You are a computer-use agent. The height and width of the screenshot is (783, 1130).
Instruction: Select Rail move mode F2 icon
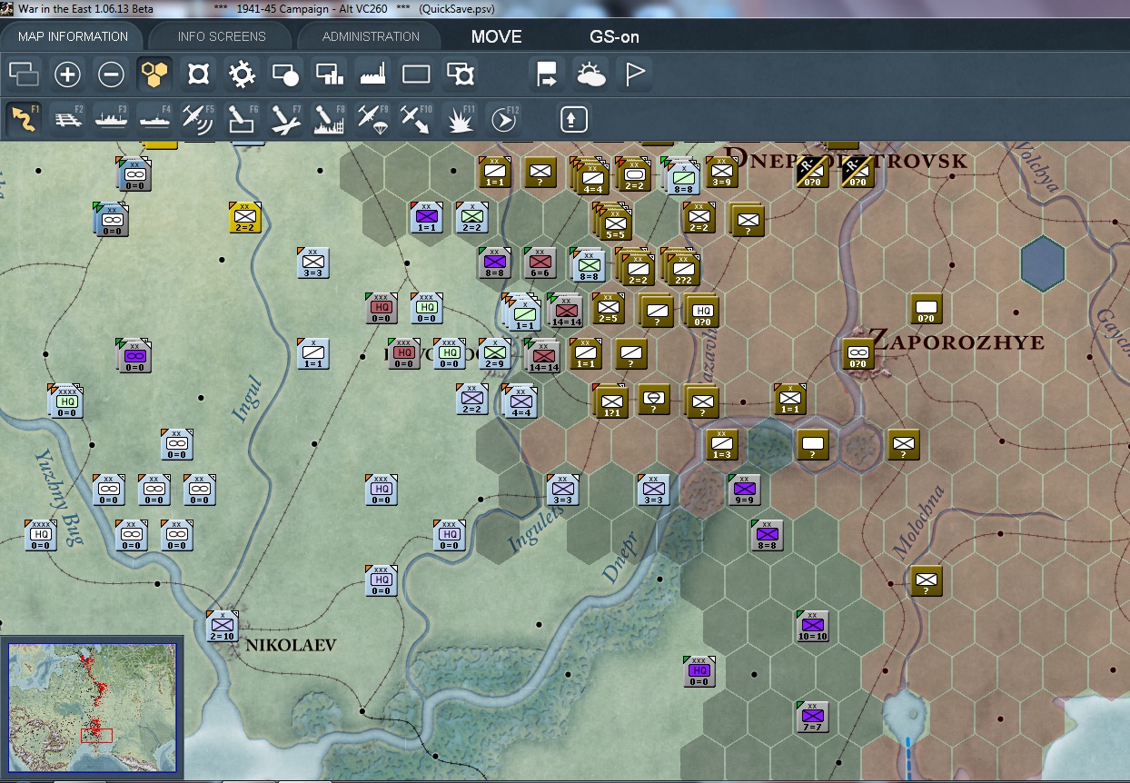click(68, 119)
